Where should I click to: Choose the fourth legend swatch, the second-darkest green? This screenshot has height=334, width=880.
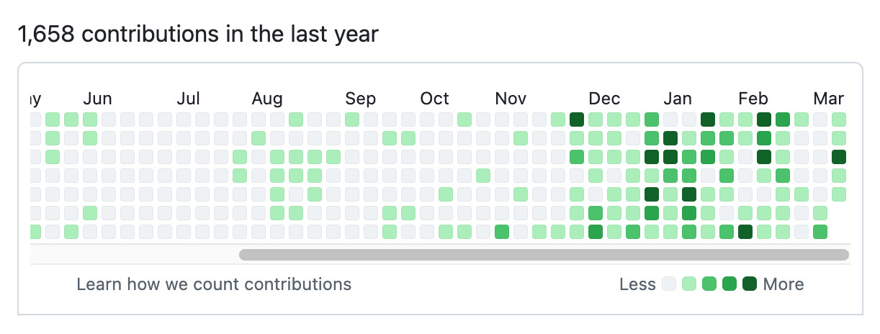pyautogui.click(x=729, y=284)
